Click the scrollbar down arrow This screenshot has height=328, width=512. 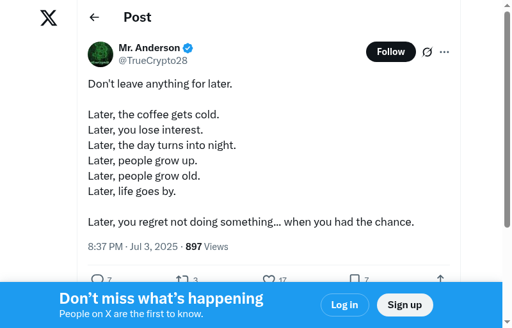[x=507, y=322]
